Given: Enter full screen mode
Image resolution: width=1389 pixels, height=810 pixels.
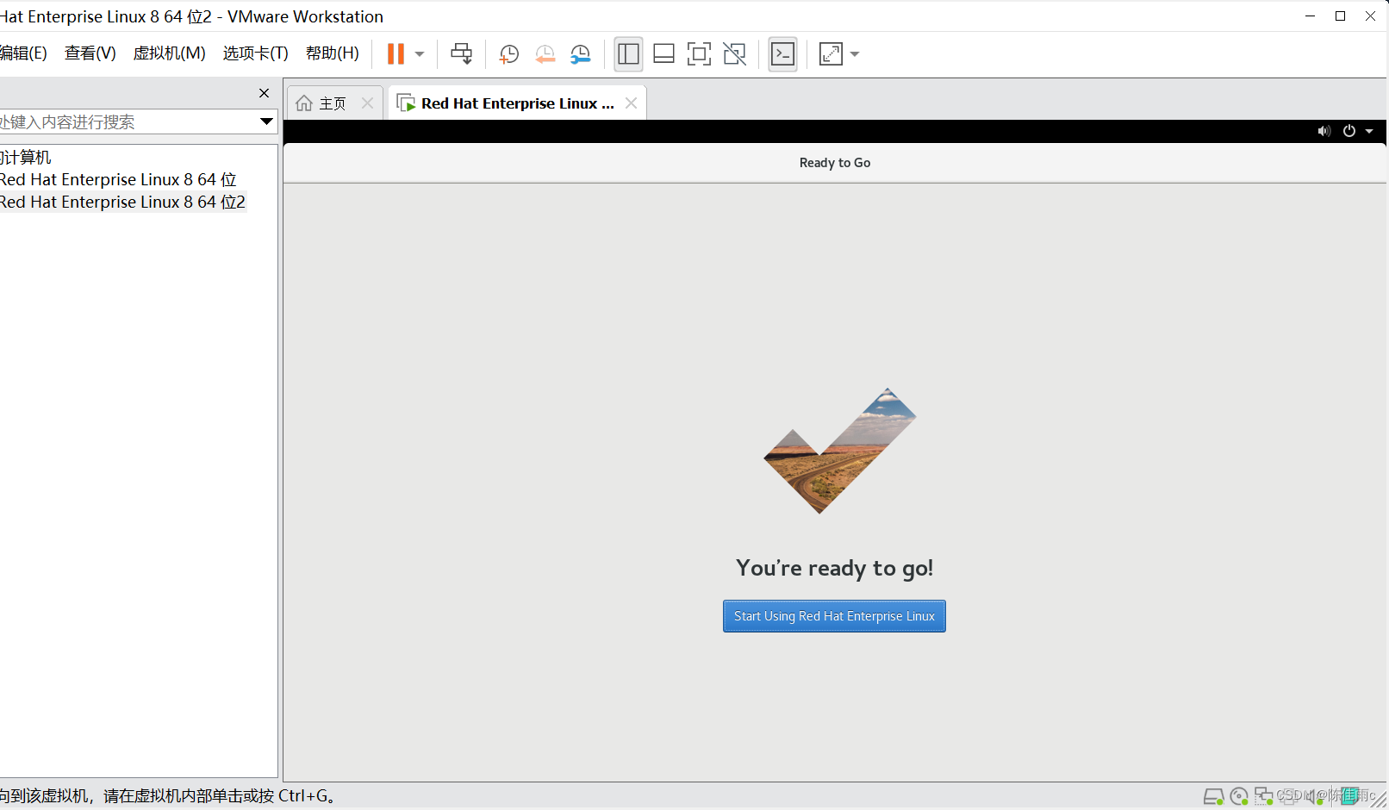Looking at the screenshot, I should (x=699, y=53).
